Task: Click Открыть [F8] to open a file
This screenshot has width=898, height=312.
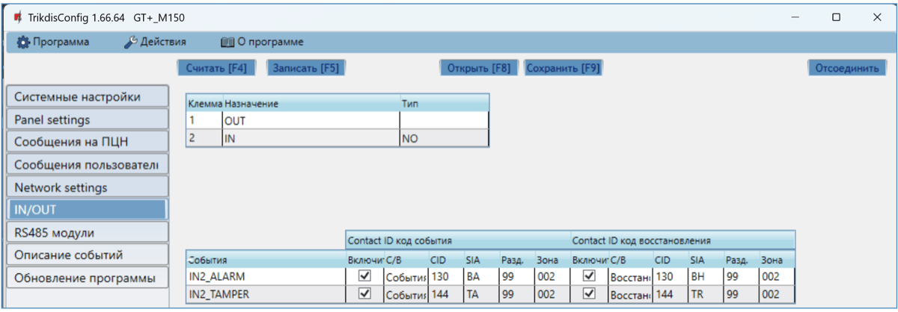Action: point(478,68)
